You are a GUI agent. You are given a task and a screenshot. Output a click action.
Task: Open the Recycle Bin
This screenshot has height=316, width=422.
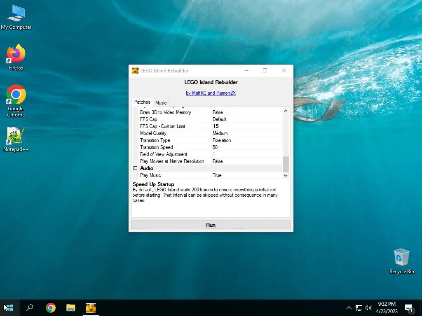coord(401,261)
